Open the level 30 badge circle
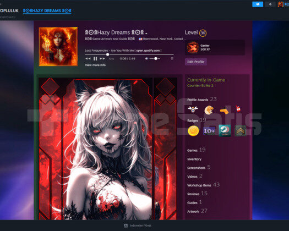 (x=203, y=33)
